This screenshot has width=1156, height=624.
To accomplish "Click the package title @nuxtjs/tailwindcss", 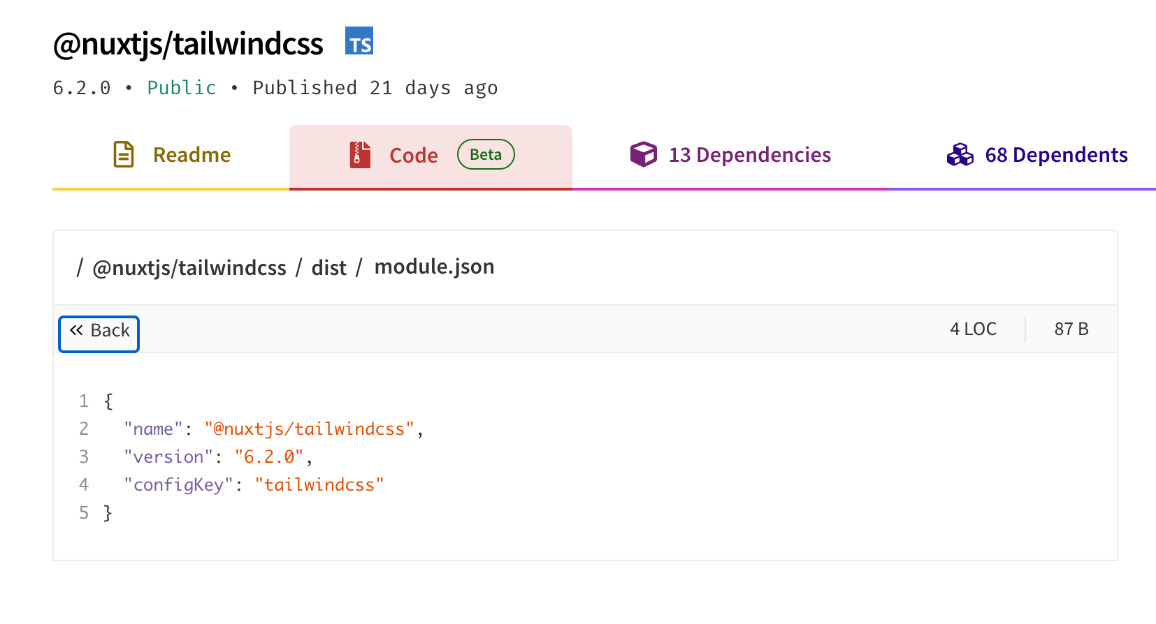I will coord(188,43).
